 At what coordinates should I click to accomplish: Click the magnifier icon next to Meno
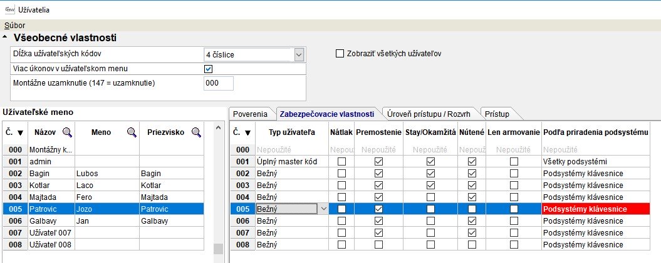[x=132, y=132]
